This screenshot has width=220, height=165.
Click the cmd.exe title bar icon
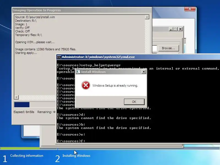coord(59,57)
